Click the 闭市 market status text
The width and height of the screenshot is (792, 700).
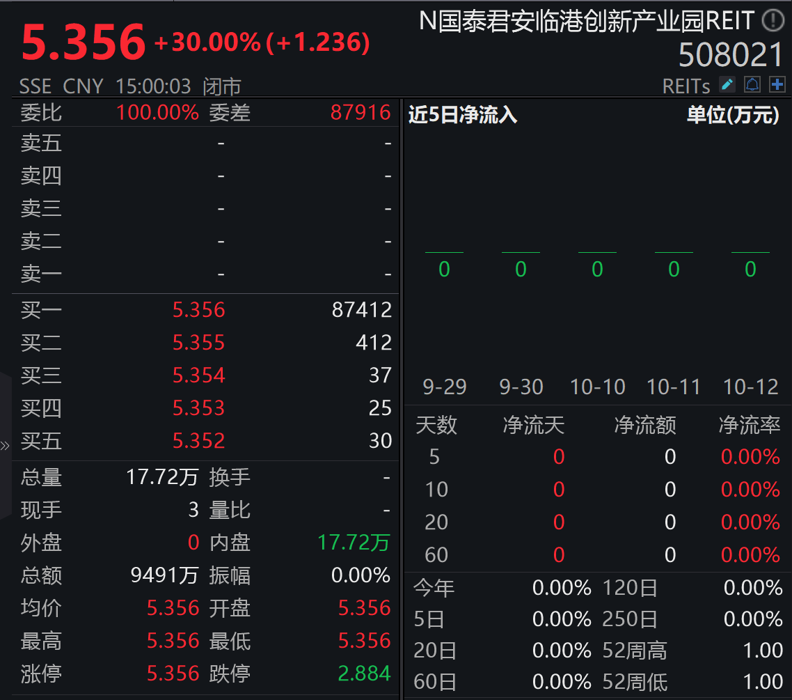pyautogui.click(x=222, y=86)
